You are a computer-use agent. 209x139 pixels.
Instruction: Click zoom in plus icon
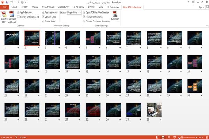(196, 137)
